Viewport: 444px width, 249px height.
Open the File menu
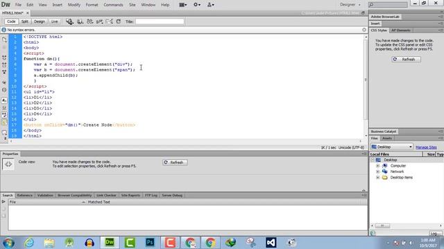[18, 5]
